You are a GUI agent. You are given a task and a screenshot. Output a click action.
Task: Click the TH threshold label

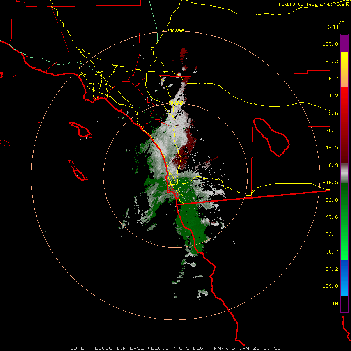[x=335, y=304]
